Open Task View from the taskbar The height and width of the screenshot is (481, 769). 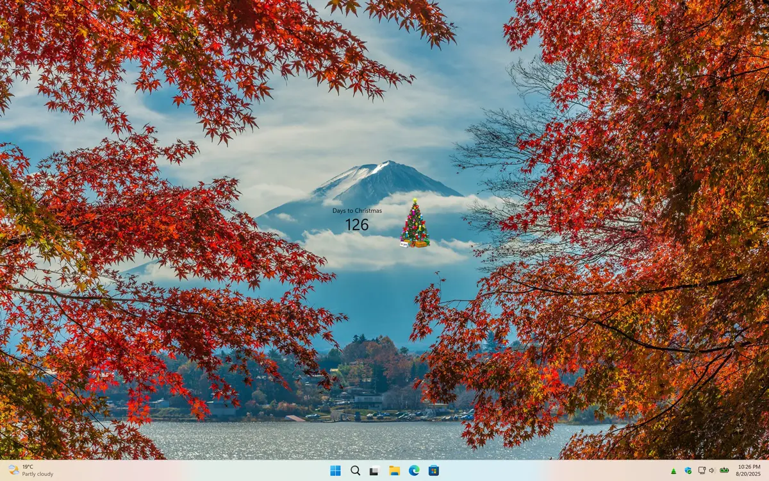pos(374,471)
